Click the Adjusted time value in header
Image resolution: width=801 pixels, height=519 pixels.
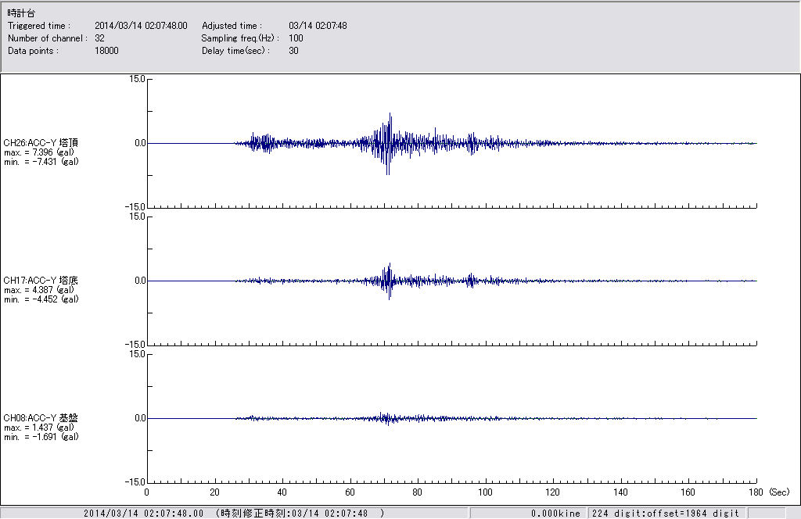pos(318,26)
